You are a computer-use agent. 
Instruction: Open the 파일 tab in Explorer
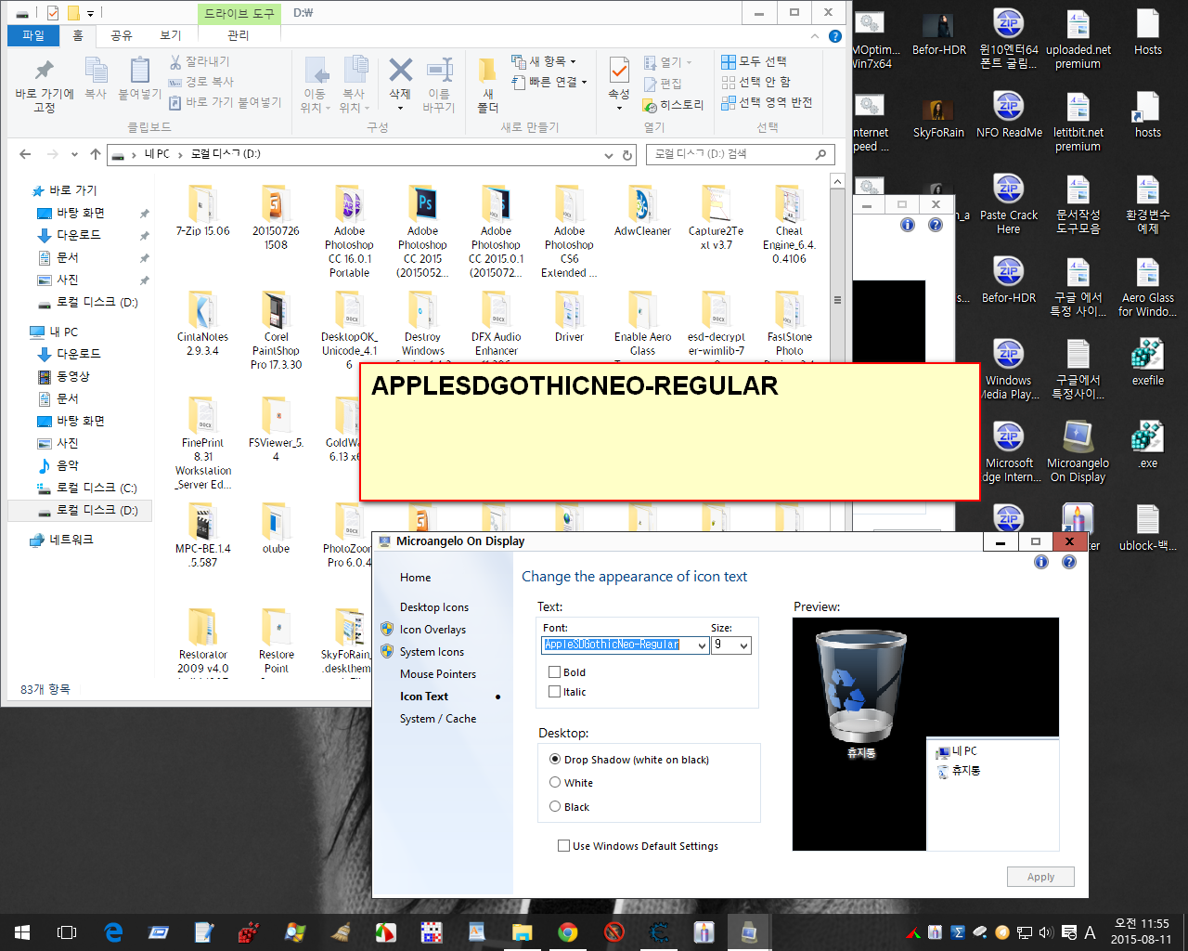pos(33,35)
